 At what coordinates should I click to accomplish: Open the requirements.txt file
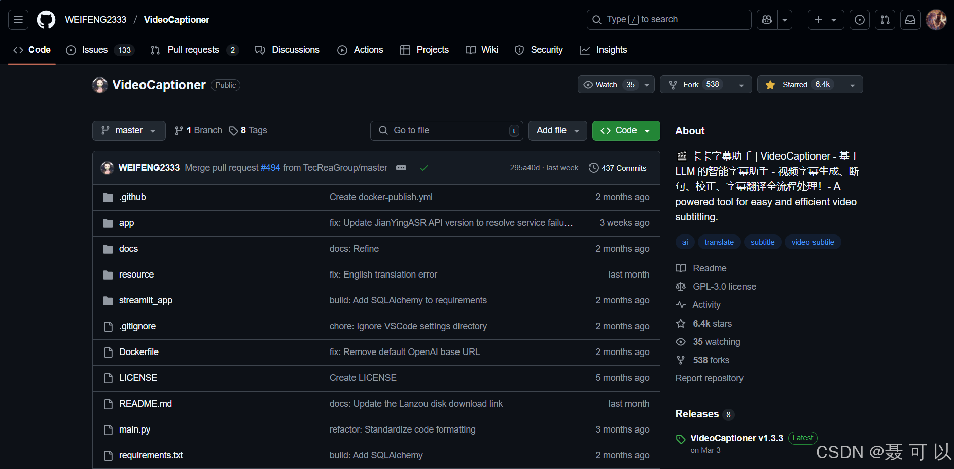pos(151,455)
